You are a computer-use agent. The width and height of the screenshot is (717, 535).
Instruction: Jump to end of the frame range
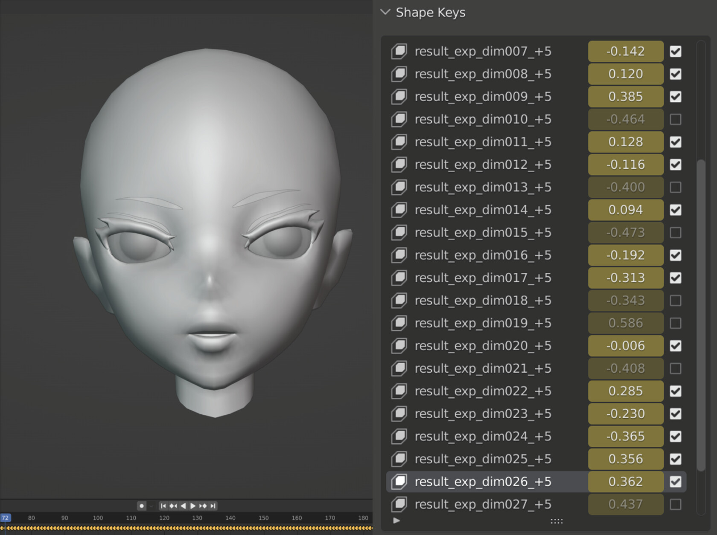tap(213, 506)
